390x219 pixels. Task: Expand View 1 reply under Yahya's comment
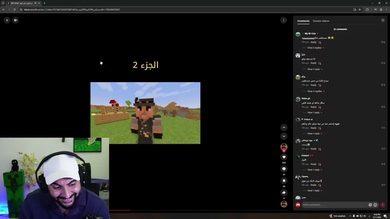[315, 134]
